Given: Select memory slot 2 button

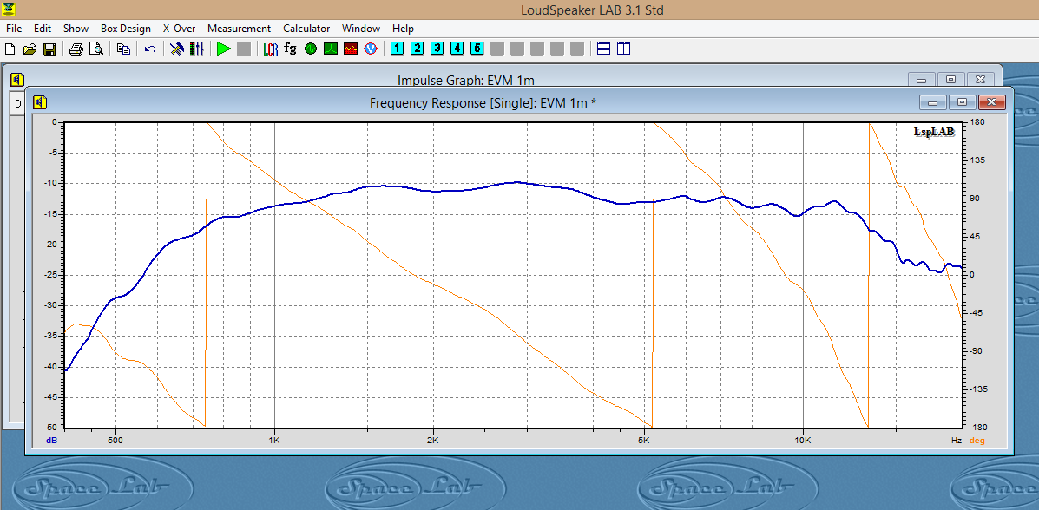Looking at the screenshot, I should point(417,49).
